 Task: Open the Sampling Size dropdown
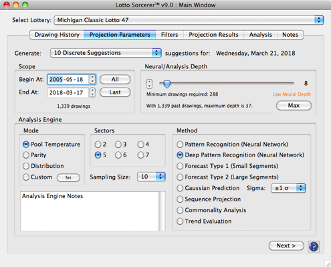pos(151,177)
